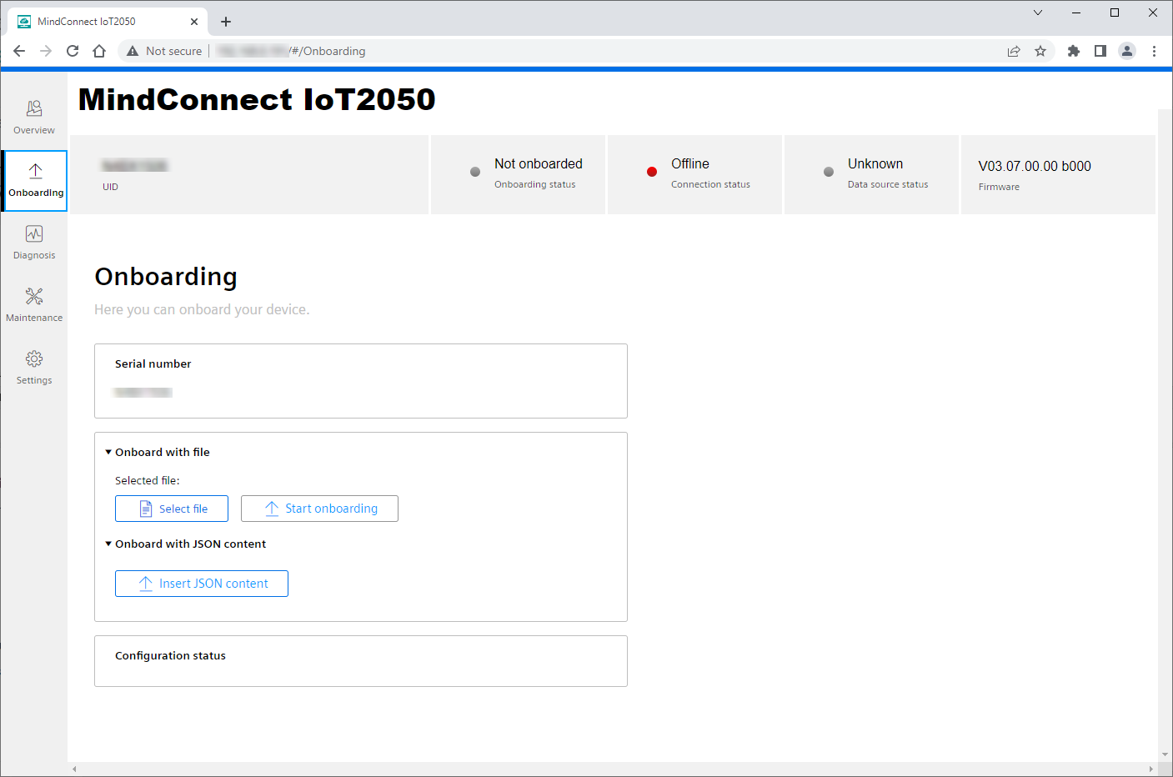The height and width of the screenshot is (777, 1173).
Task: Click the horizontal scrollbar left arrow
Action: pyautogui.click(x=74, y=769)
